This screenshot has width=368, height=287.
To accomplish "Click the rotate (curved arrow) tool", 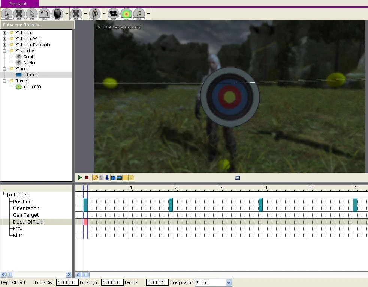I will point(45,14).
